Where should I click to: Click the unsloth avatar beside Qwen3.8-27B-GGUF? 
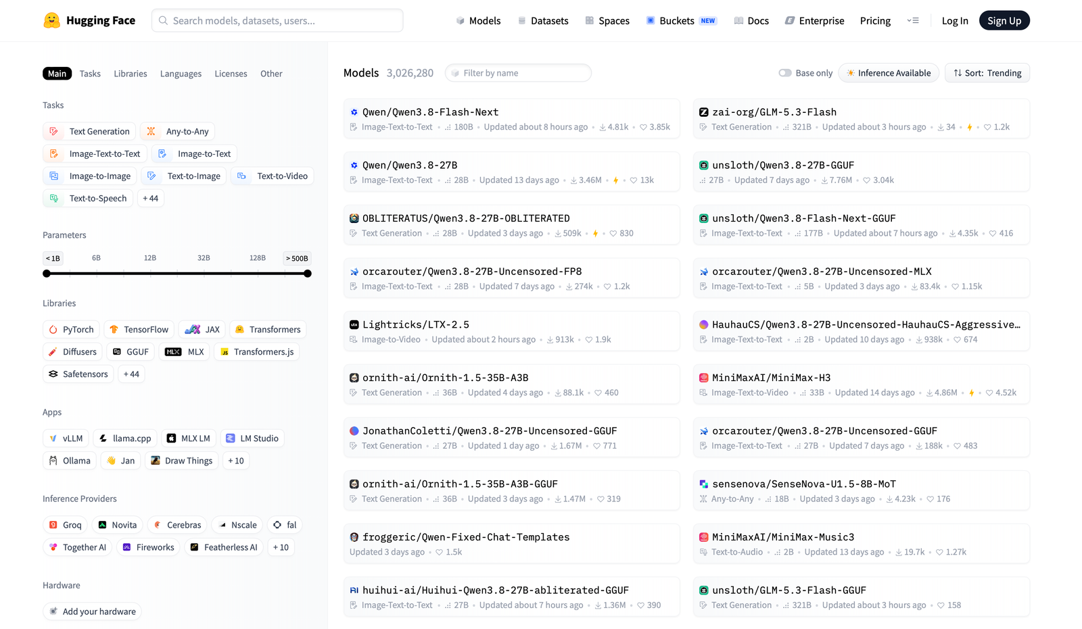703,166
